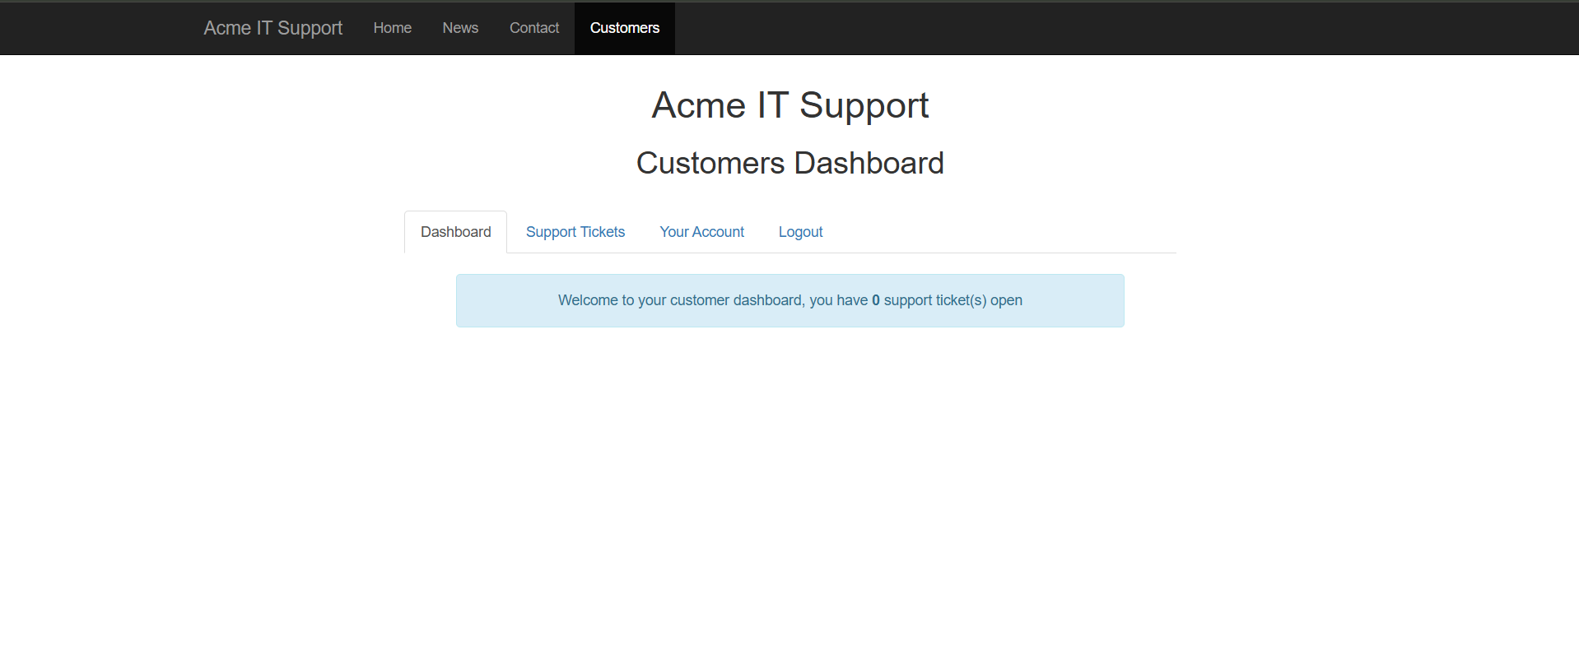Click the word "Welcome" in the banner

pyautogui.click(x=588, y=301)
